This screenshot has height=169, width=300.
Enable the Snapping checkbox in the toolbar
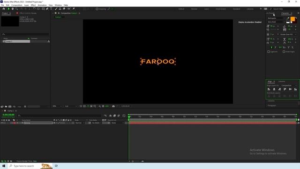[97, 9]
